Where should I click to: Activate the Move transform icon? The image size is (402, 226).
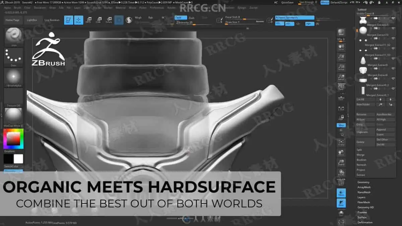(x=88, y=20)
